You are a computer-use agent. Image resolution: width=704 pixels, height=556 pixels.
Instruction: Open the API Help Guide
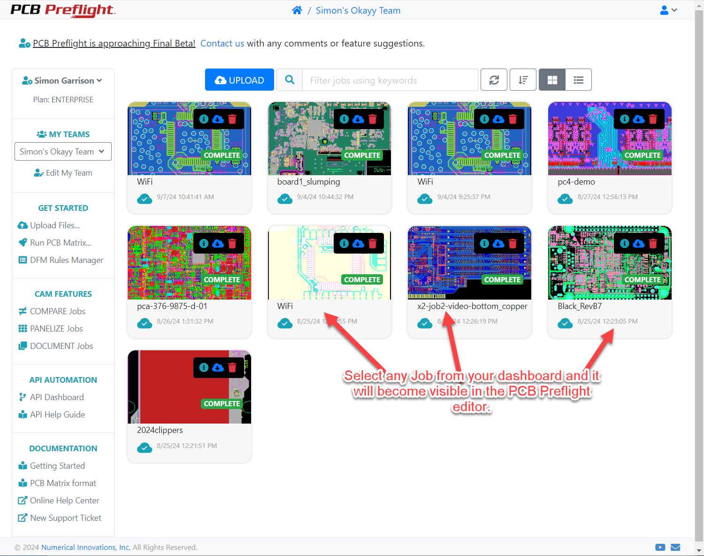pyautogui.click(x=52, y=415)
